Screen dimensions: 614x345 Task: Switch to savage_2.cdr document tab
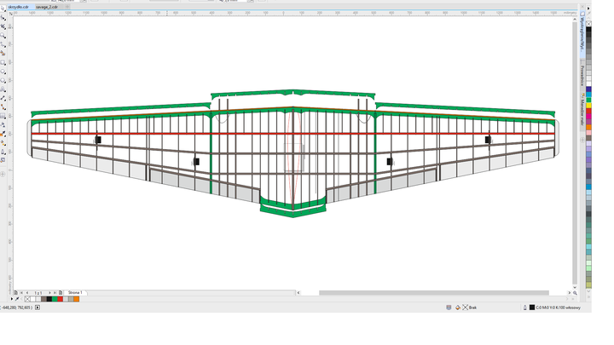point(47,7)
